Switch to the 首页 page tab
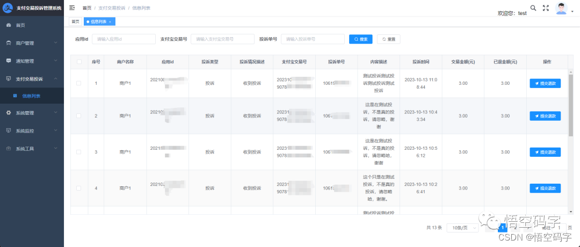The image size is (580, 247). 76,22
